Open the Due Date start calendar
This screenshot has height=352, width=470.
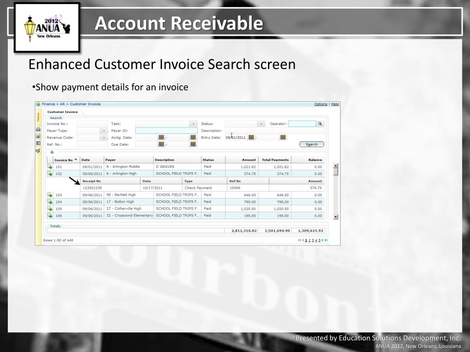(161, 144)
